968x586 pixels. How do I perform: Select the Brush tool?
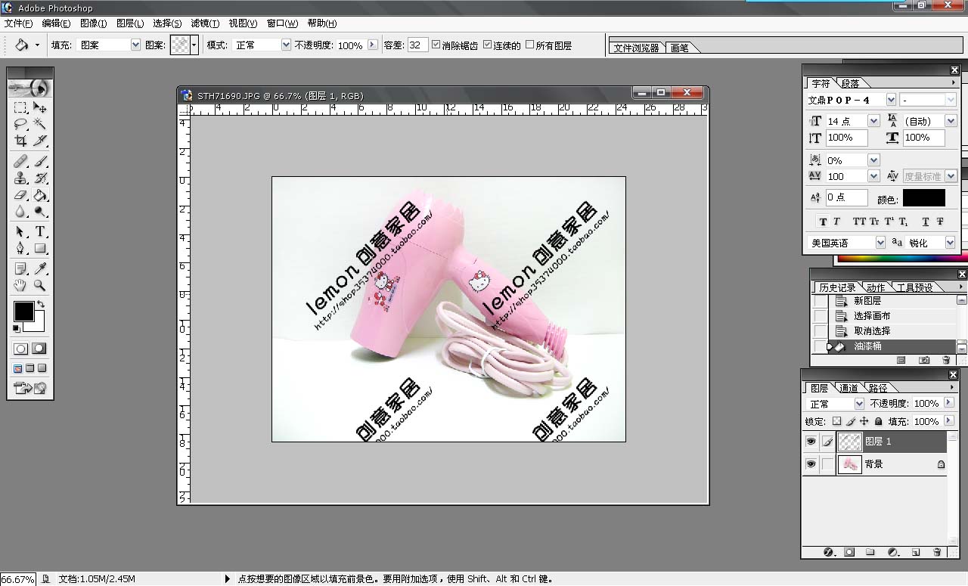pyautogui.click(x=40, y=161)
